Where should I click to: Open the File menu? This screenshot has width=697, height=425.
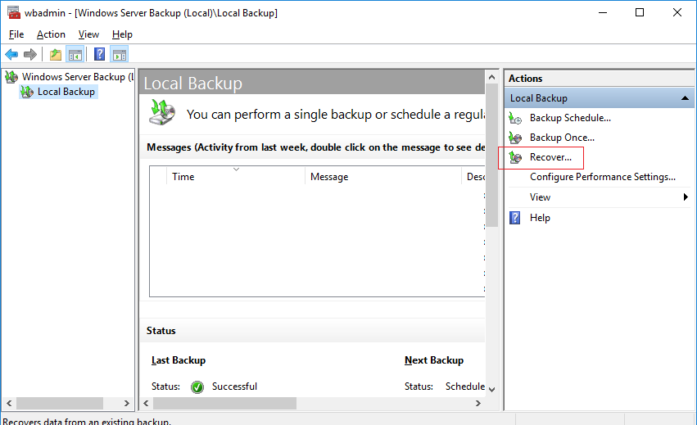pos(16,34)
